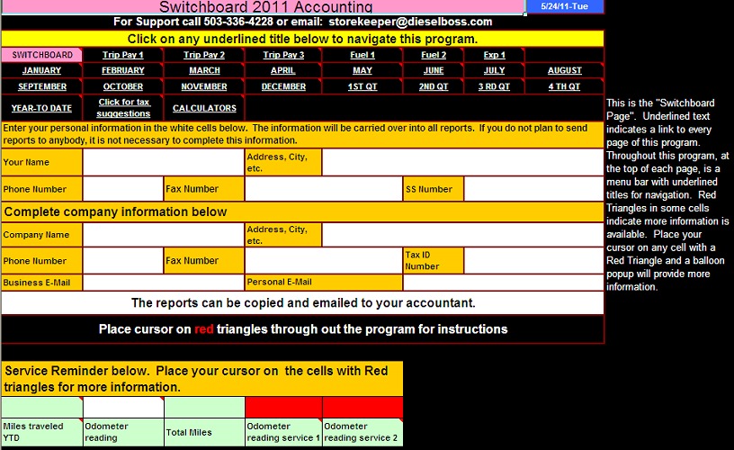Open the DECEMBER report
Screen dimensions: 734x450
pyautogui.click(x=283, y=86)
